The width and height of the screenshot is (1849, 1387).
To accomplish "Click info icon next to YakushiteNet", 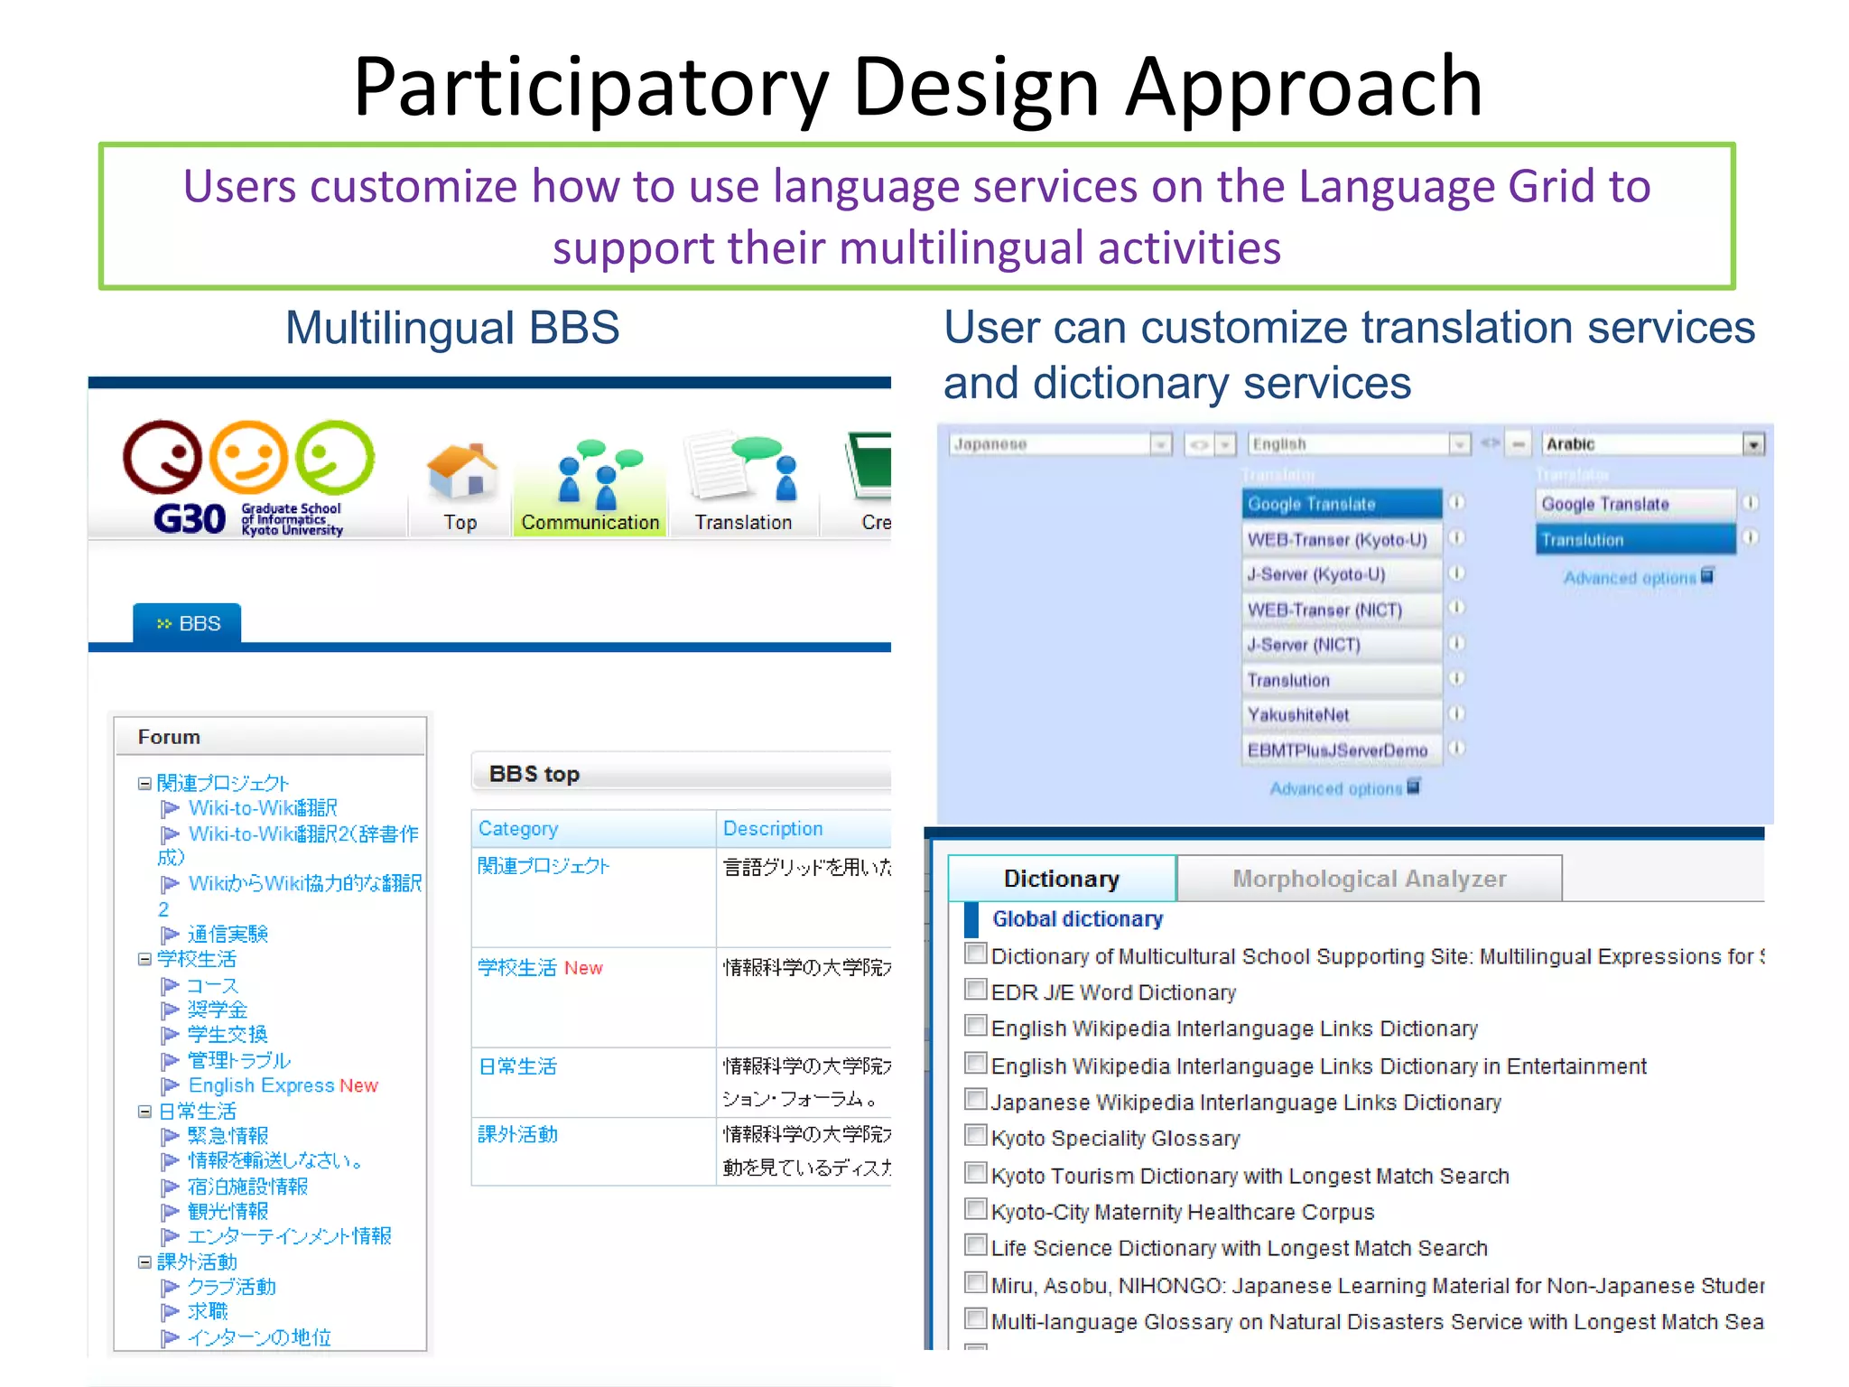I will click(1456, 713).
